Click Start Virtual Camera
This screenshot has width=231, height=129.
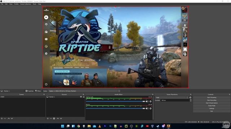coord(212,103)
